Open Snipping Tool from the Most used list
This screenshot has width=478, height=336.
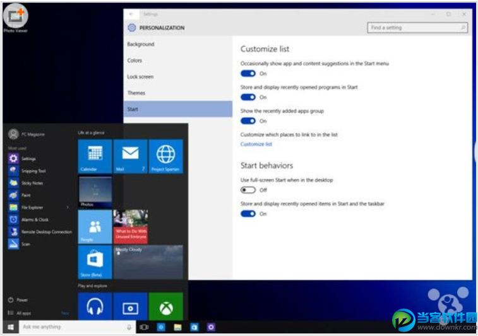[x=33, y=171]
